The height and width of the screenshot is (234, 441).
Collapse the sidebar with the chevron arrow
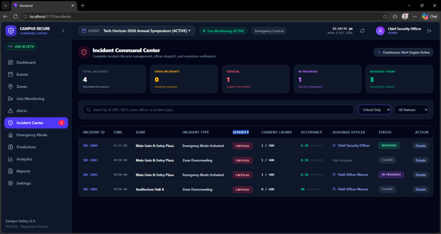63,31
